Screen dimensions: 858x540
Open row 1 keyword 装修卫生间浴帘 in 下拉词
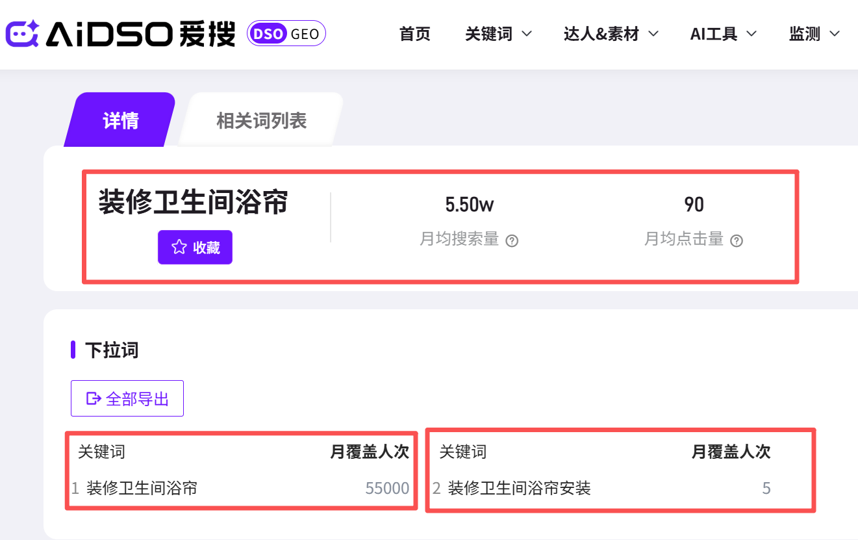coord(142,488)
